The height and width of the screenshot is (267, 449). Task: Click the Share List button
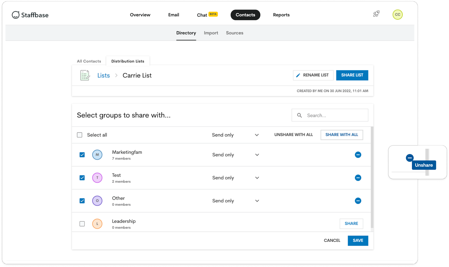352,75
